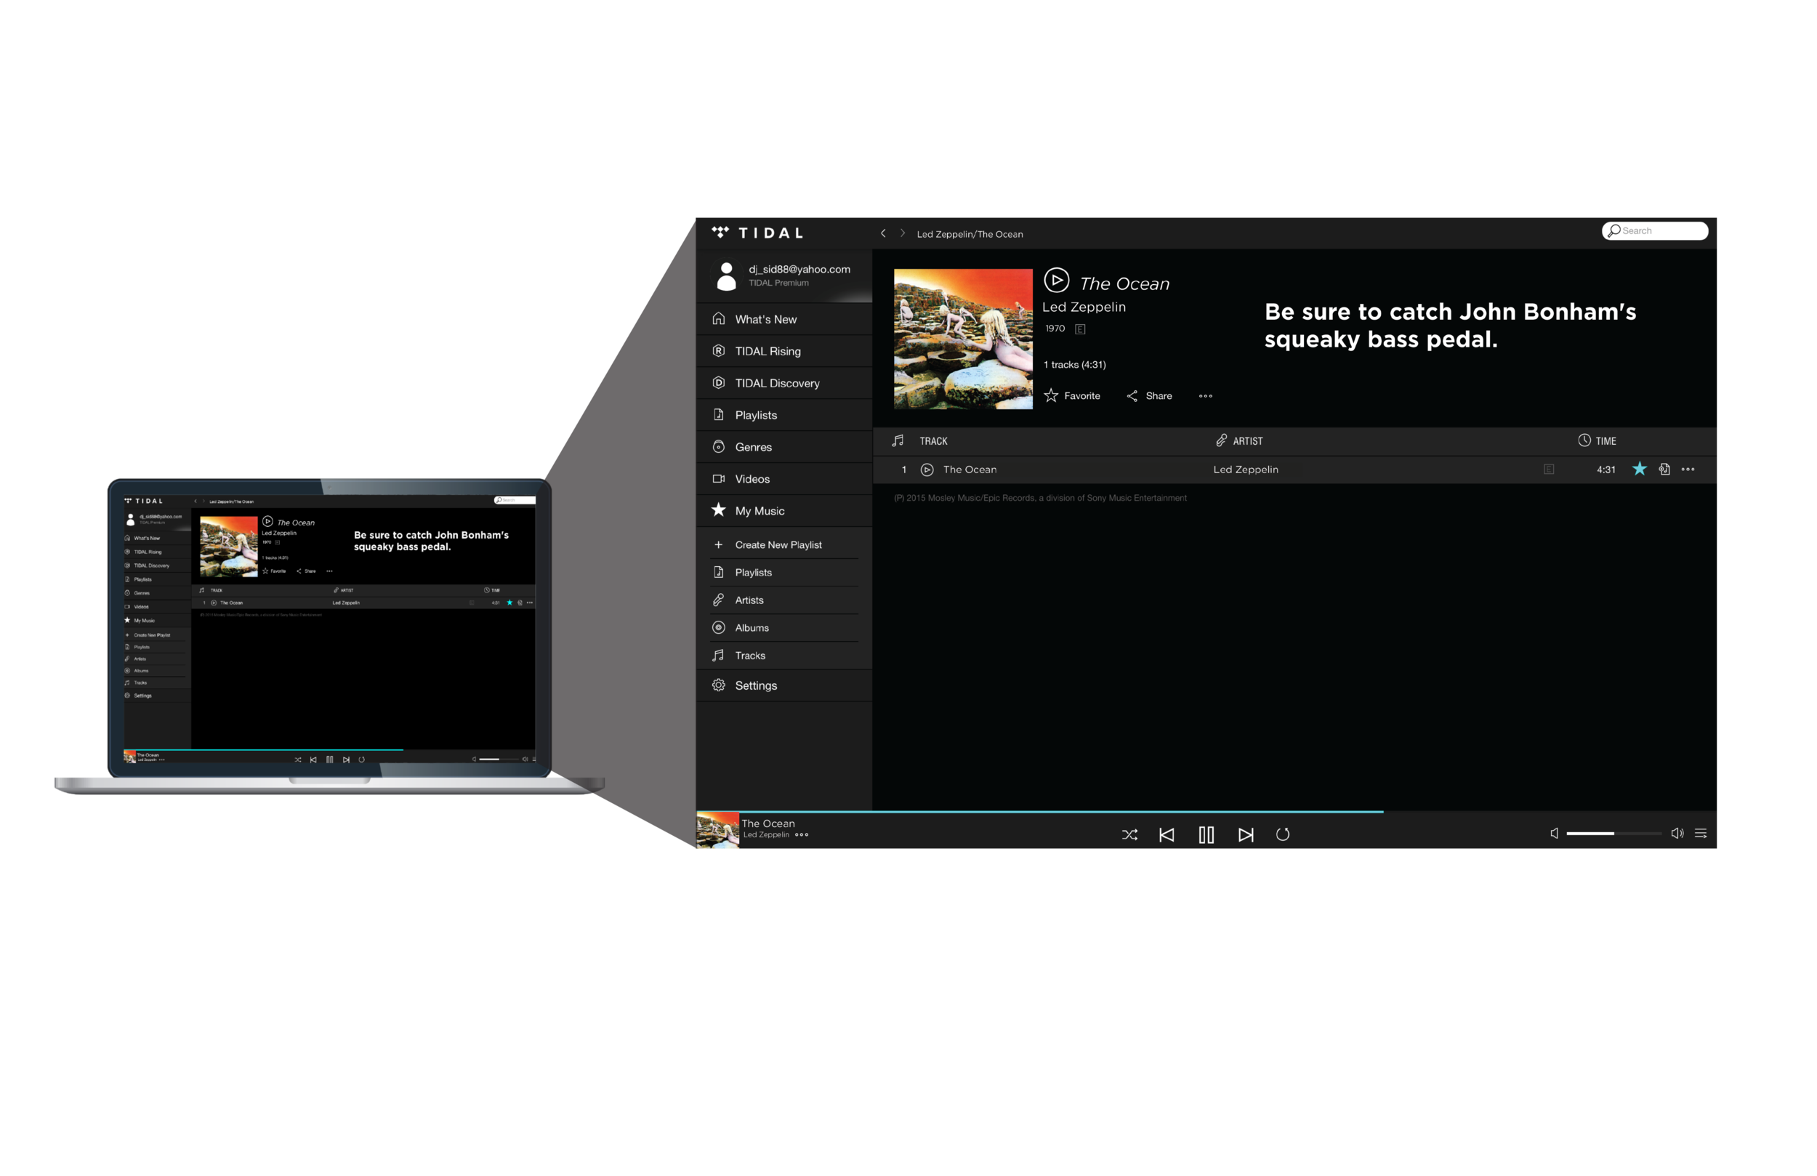Toggle shuffle in enlarged player bar
The image size is (1817, 1176).
point(1130,835)
